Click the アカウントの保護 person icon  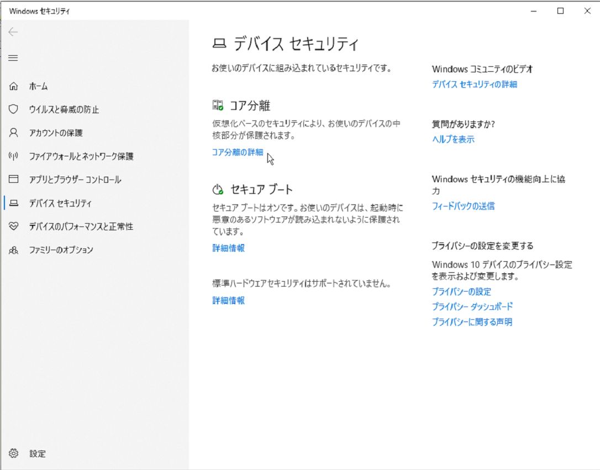coord(13,133)
